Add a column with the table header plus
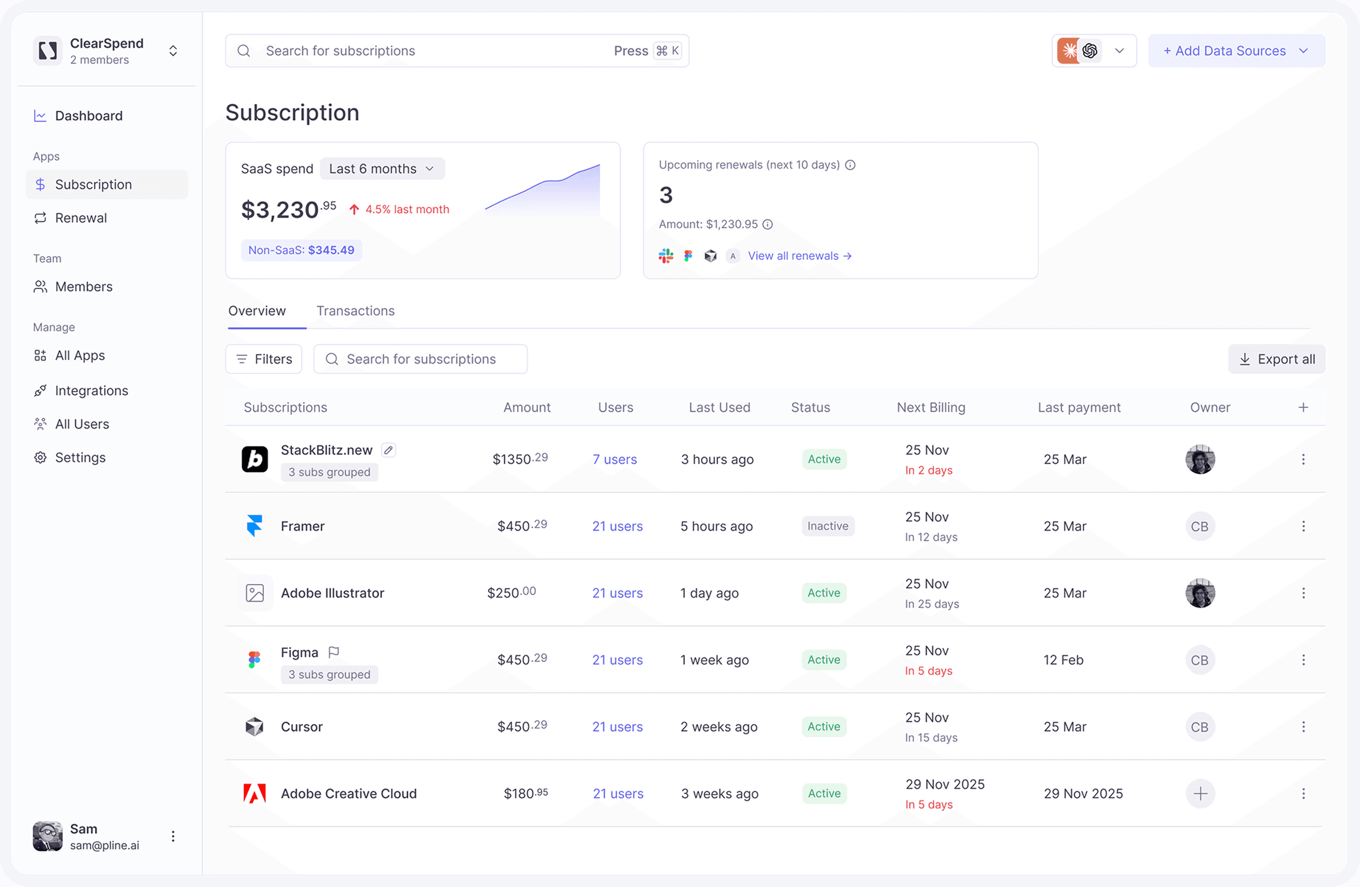Screen dimensions: 1360x887 pos(1303,408)
